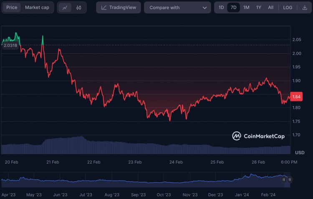313x199 pixels.
Task: Choose the All time range
Action: tap(271, 8)
